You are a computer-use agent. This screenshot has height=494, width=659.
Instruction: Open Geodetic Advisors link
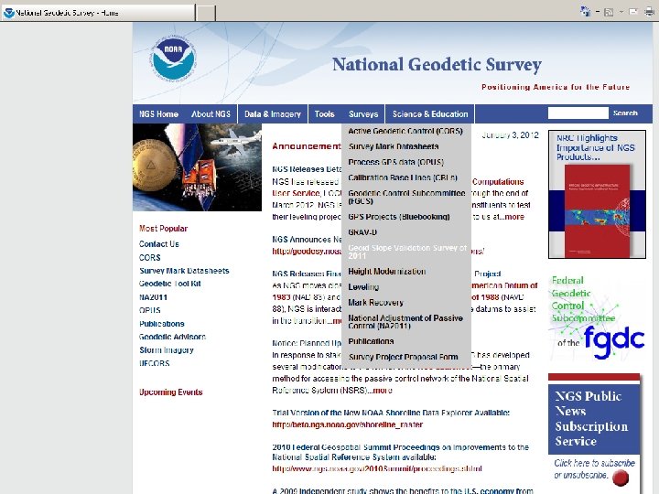point(172,337)
